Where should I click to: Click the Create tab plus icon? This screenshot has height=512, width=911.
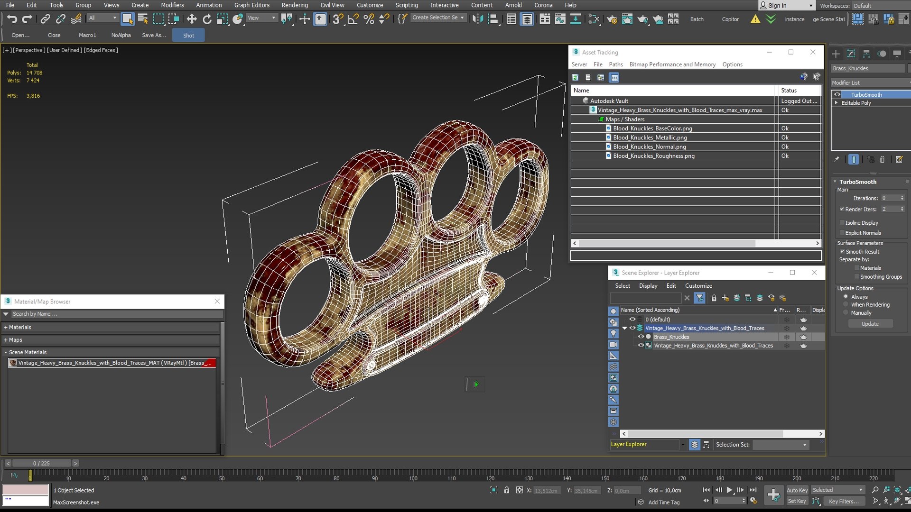[x=836, y=54]
